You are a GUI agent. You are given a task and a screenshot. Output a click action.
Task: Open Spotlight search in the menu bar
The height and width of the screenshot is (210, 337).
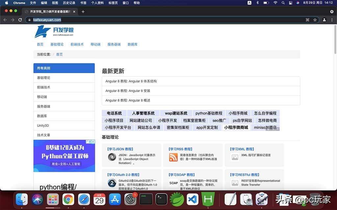tap(283, 3)
